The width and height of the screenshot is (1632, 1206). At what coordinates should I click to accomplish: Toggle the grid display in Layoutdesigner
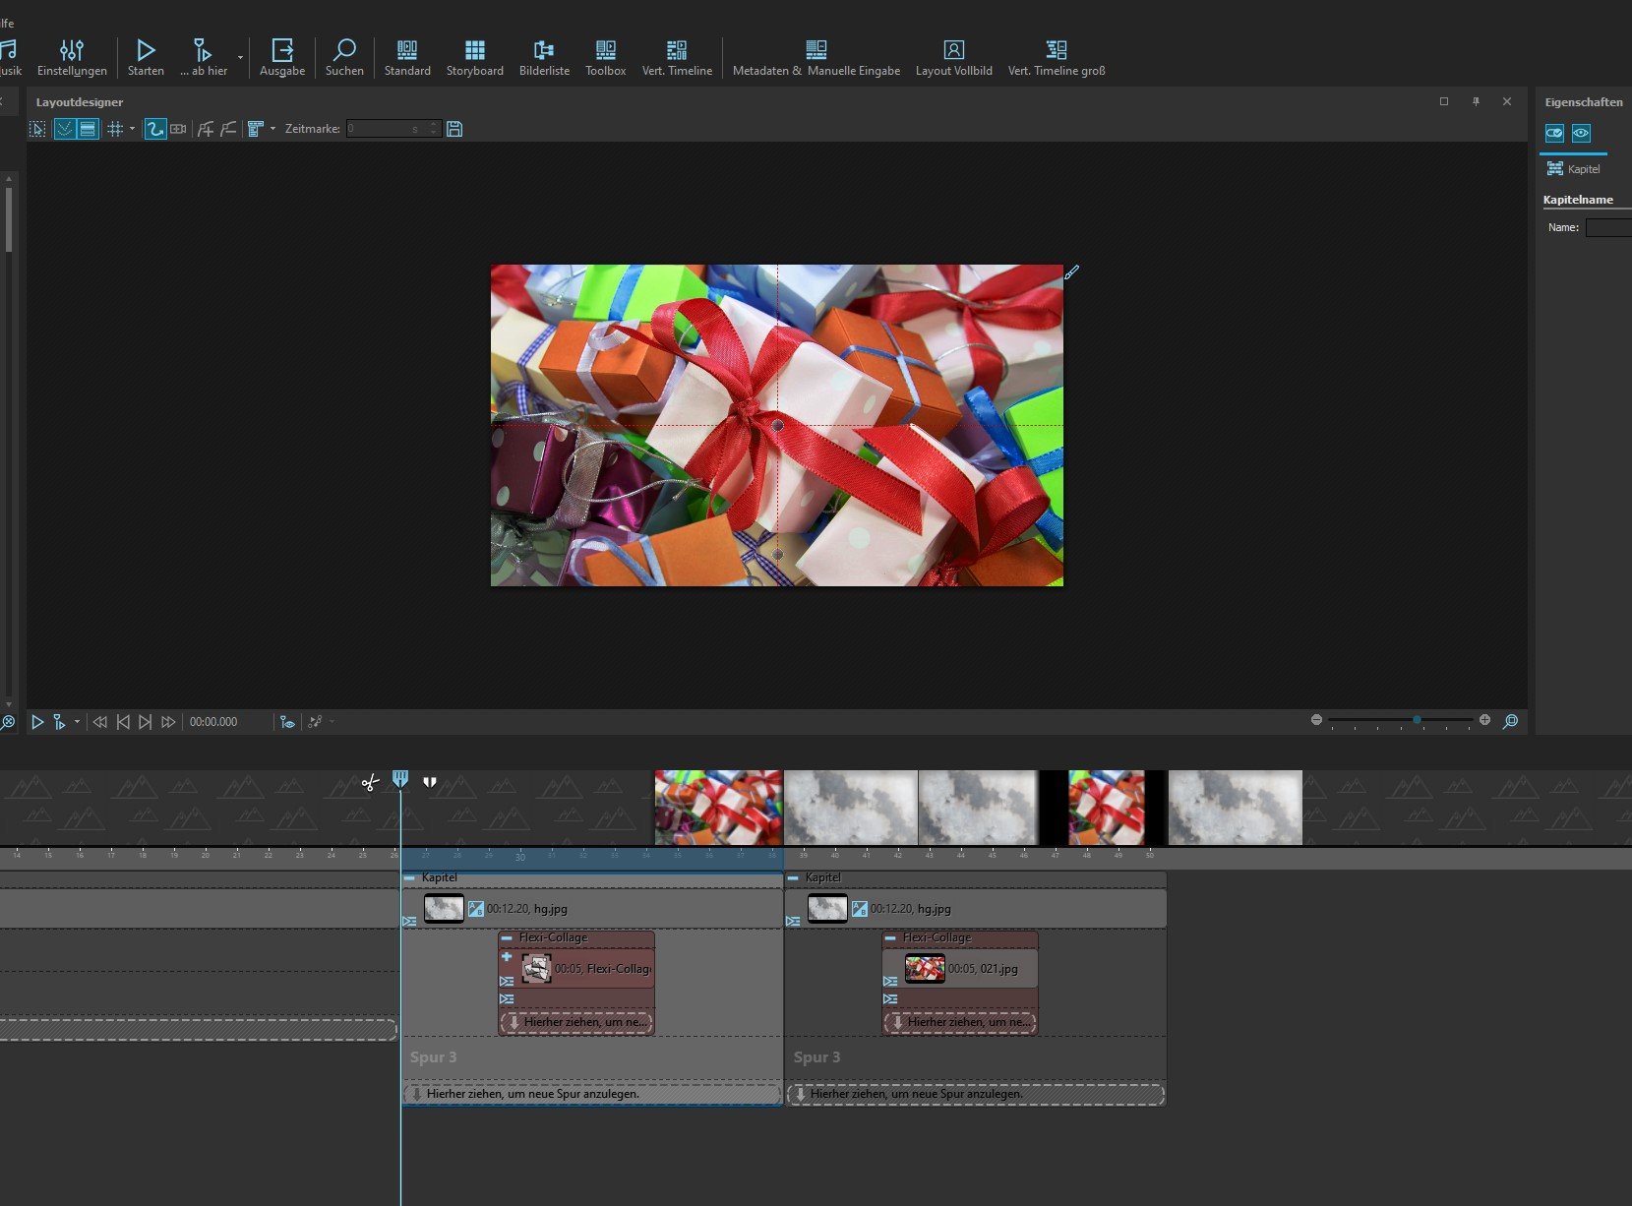click(x=115, y=129)
